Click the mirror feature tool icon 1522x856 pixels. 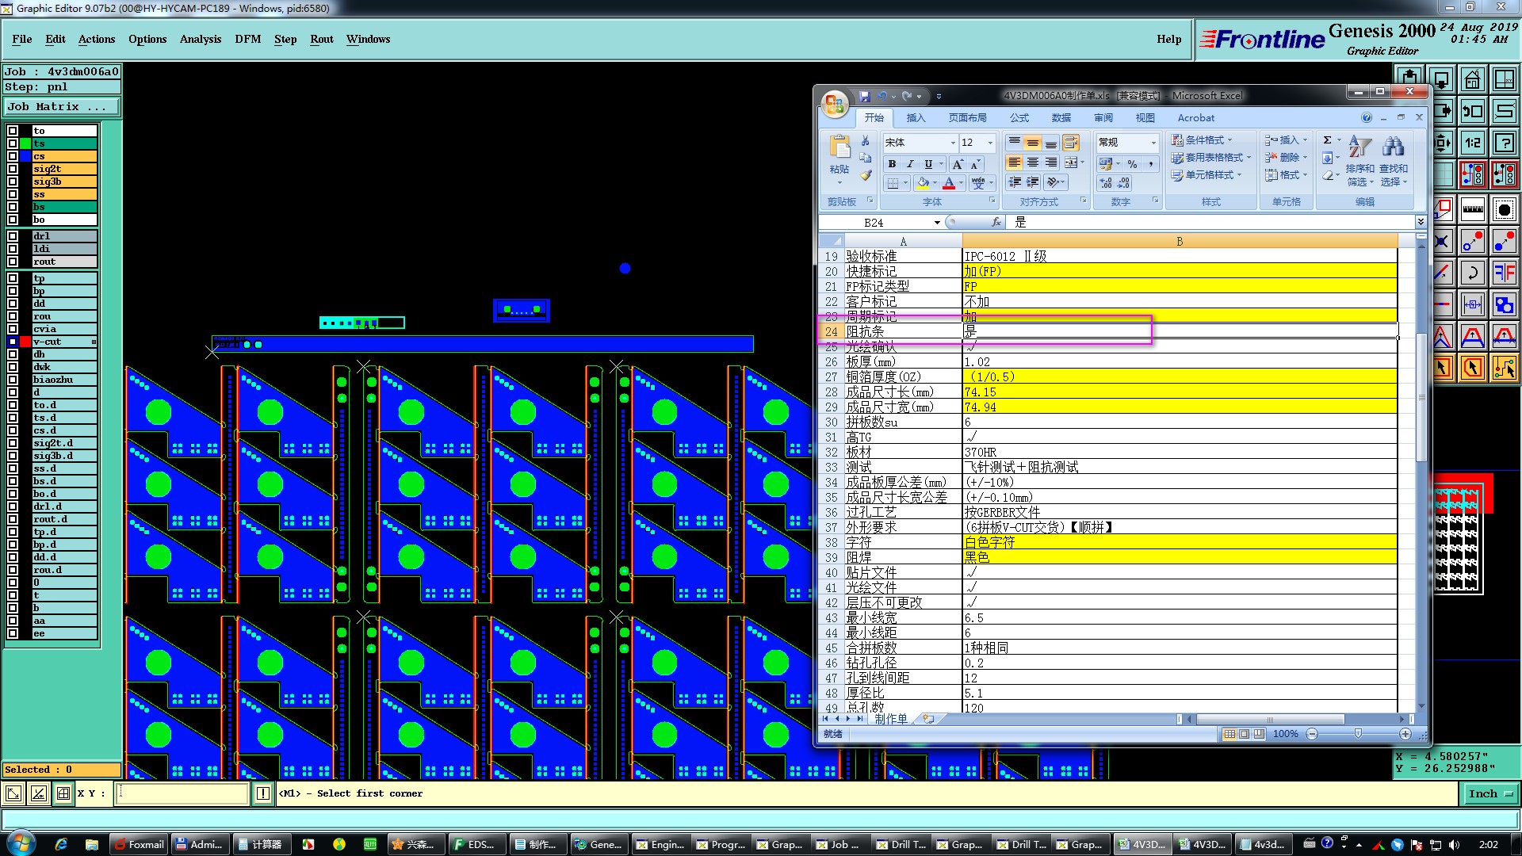(1504, 273)
